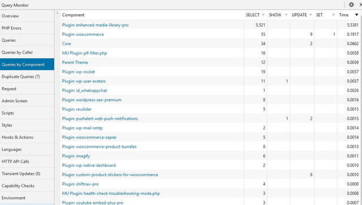Open the PHP Errors panel
This screenshot has height=205, width=362.
[27, 28]
